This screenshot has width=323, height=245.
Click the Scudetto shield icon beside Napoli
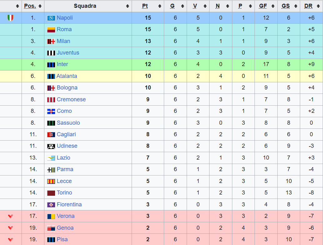pyautogui.click(x=10, y=18)
